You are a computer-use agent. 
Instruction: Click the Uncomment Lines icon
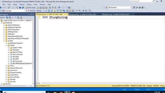(79, 11)
